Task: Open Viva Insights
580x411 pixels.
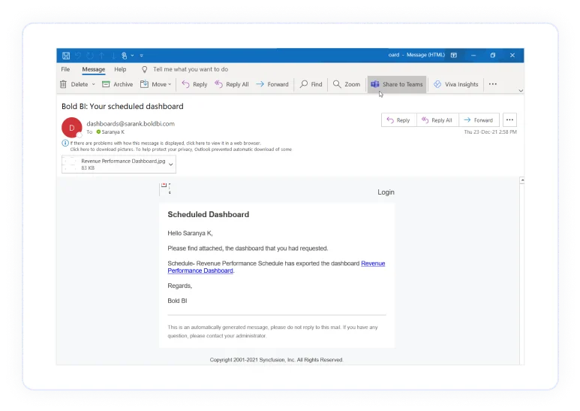Action: point(456,84)
